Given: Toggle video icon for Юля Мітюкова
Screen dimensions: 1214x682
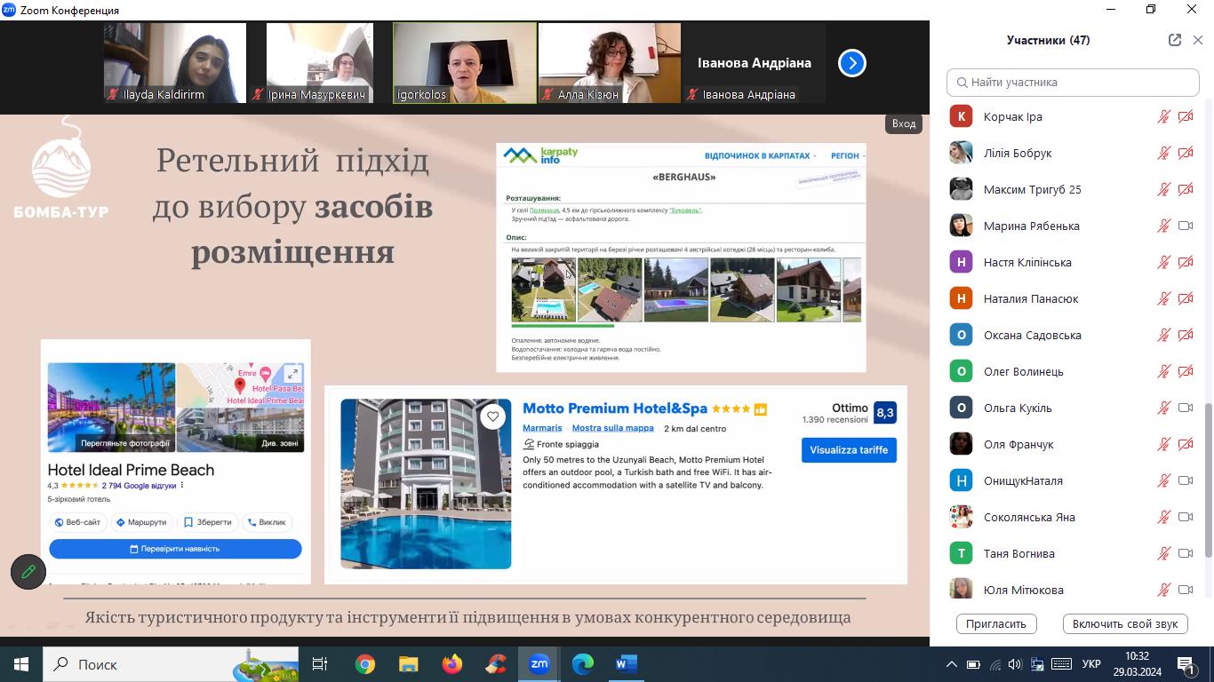Looking at the screenshot, I should click(1185, 590).
